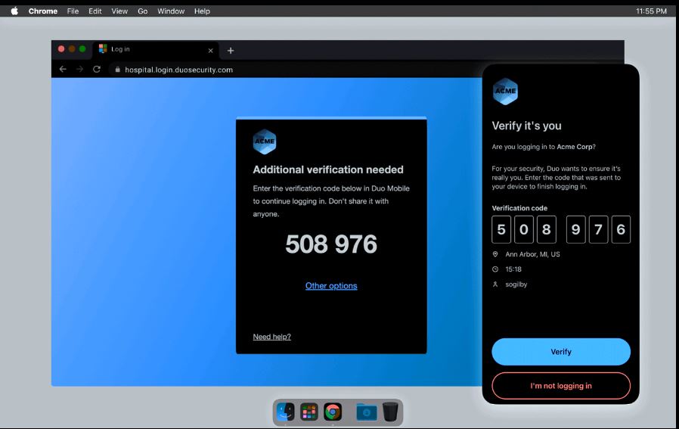The image size is (679, 429).
Task: Click the padlock site security icon
Action: point(117,70)
